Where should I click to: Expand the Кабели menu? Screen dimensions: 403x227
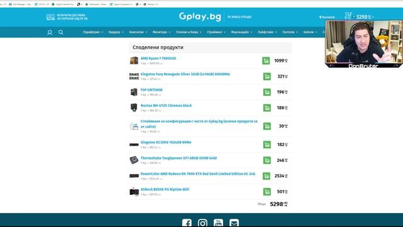click(310, 32)
